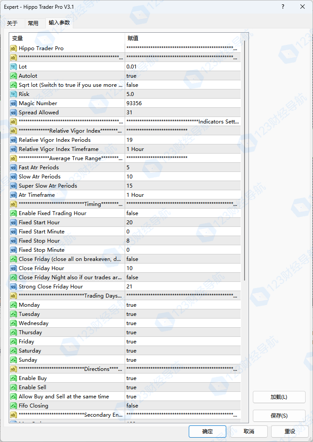Click the 保存(S) button
The image size is (313, 442).
point(279,415)
